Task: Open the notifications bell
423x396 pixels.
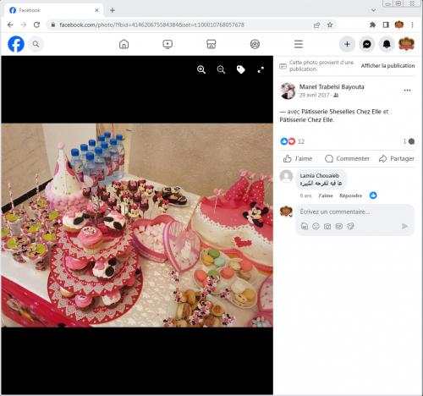Action: tap(387, 44)
